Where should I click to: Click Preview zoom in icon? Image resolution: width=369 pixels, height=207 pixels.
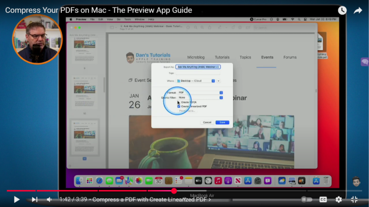(x=202, y=28)
